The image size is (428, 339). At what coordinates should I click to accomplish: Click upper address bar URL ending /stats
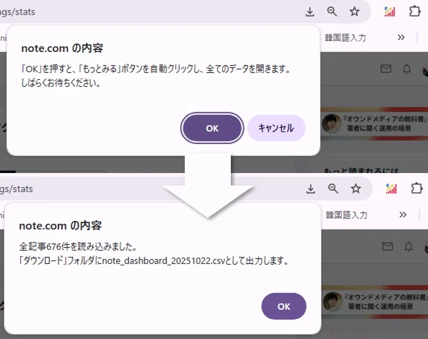click(x=18, y=12)
